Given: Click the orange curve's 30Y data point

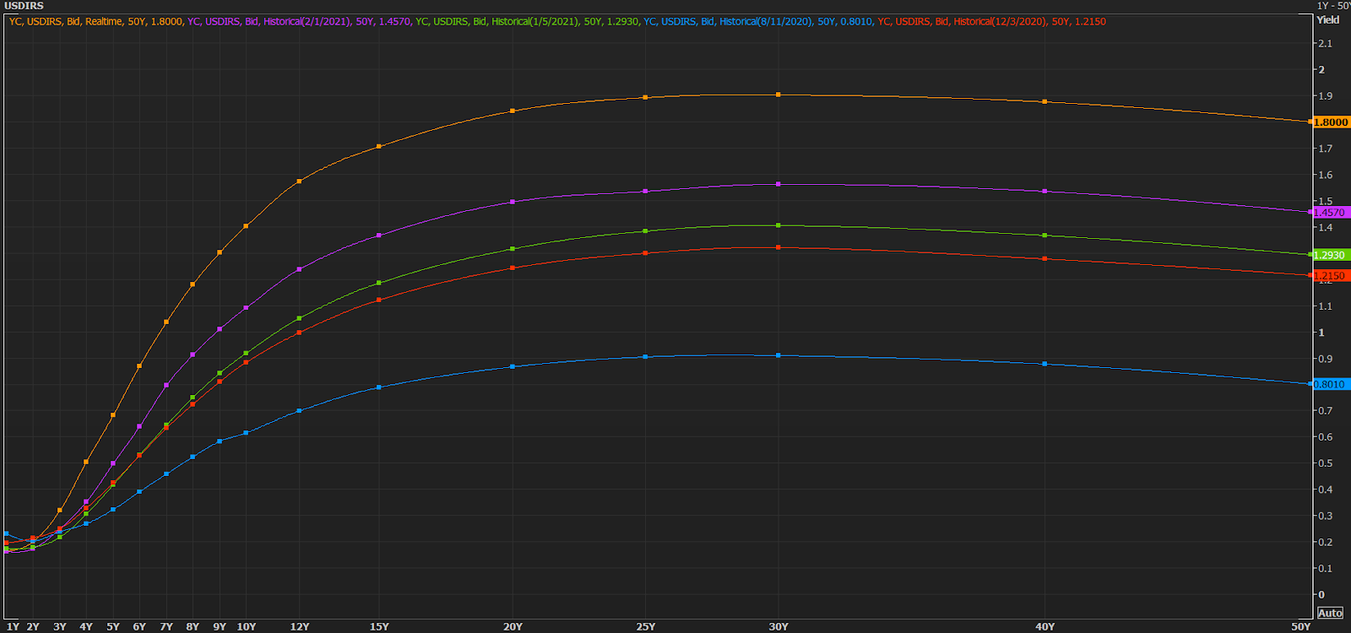Looking at the screenshot, I should pyautogui.click(x=779, y=95).
